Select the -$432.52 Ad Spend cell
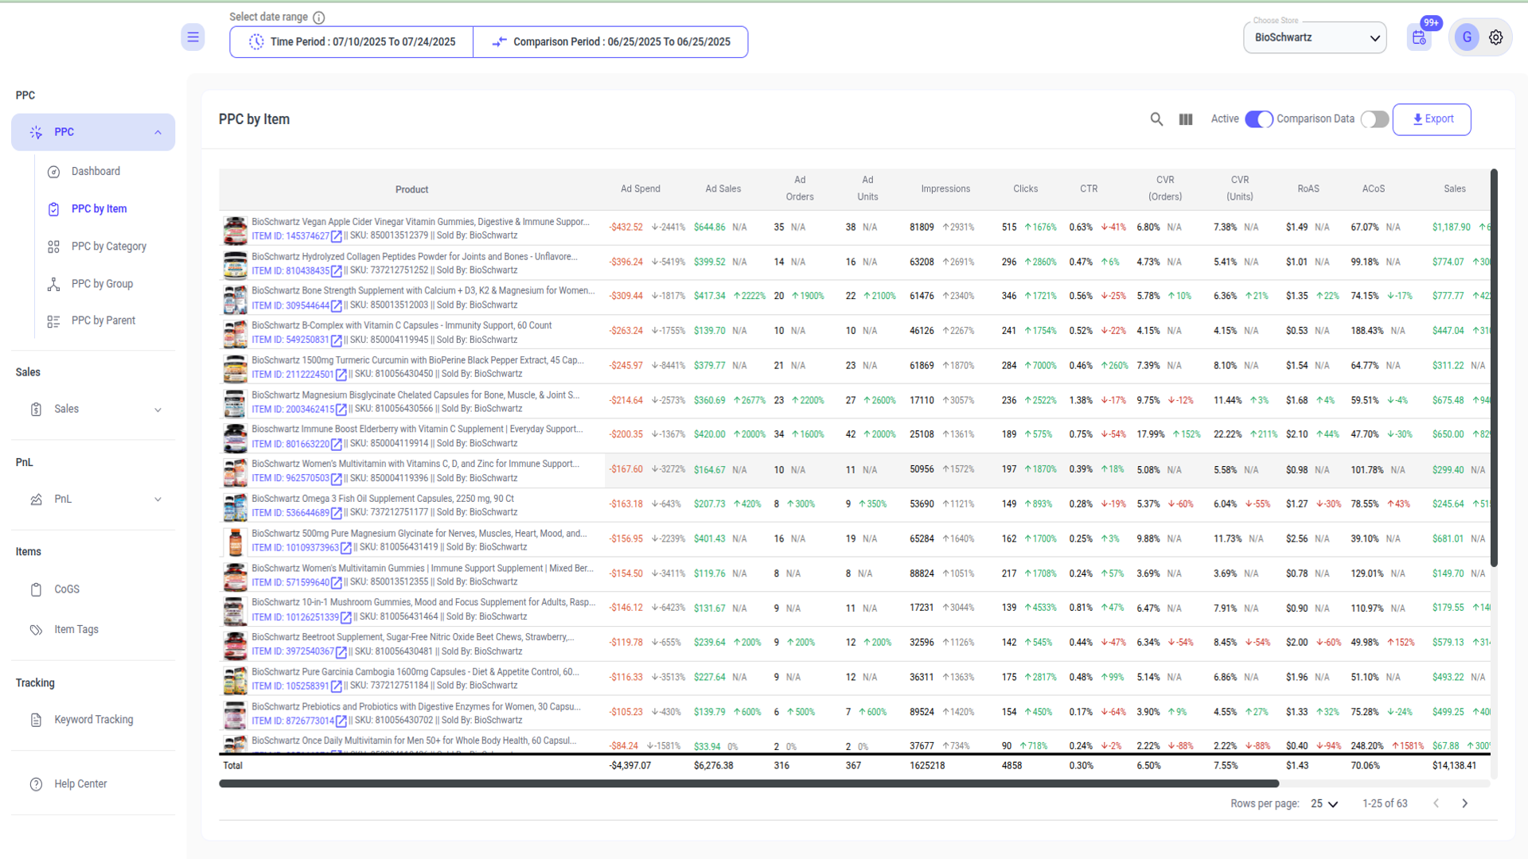This screenshot has height=859, width=1528. tap(626, 227)
